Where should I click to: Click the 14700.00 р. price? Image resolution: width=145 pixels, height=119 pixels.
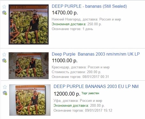(65, 13)
